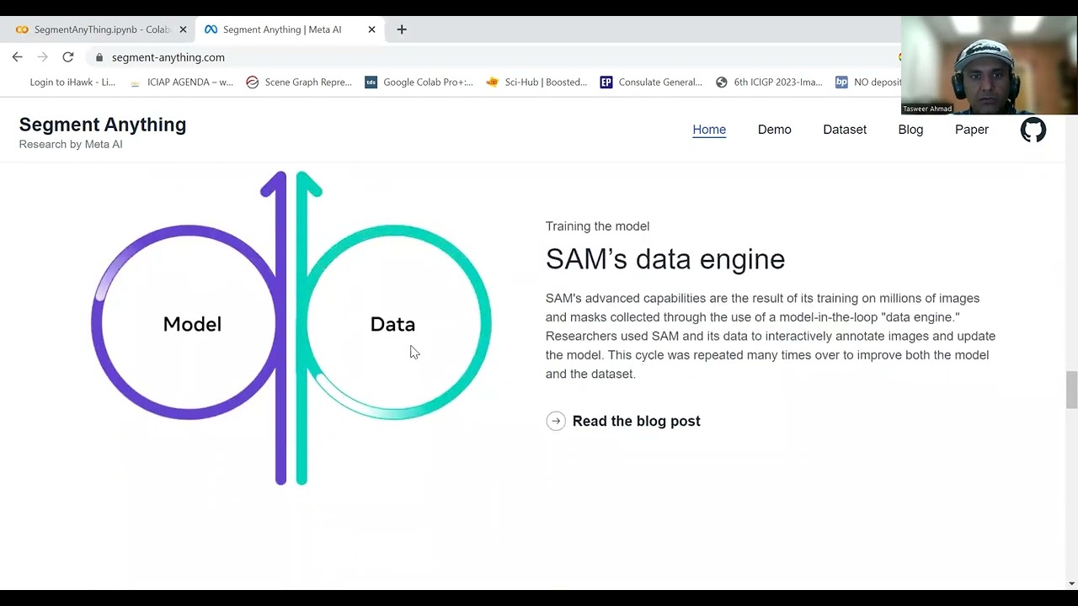Select the Blog navigation item
Viewport: 1078px width, 606px height.
pos(910,130)
